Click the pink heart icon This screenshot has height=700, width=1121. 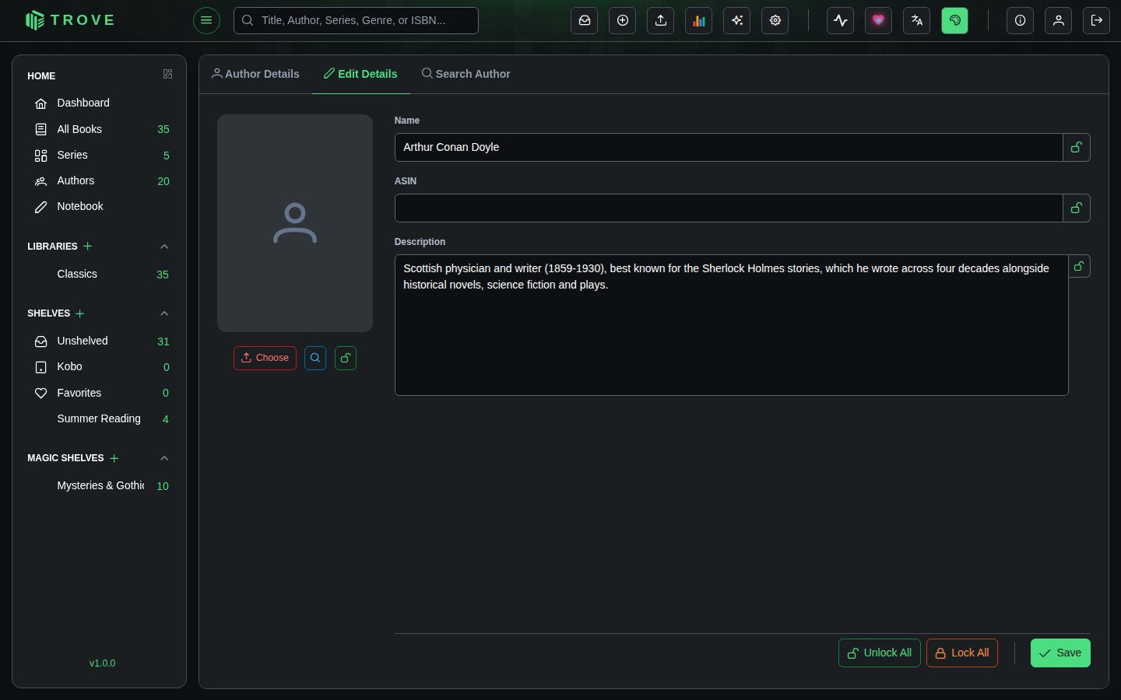pos(879,21)
